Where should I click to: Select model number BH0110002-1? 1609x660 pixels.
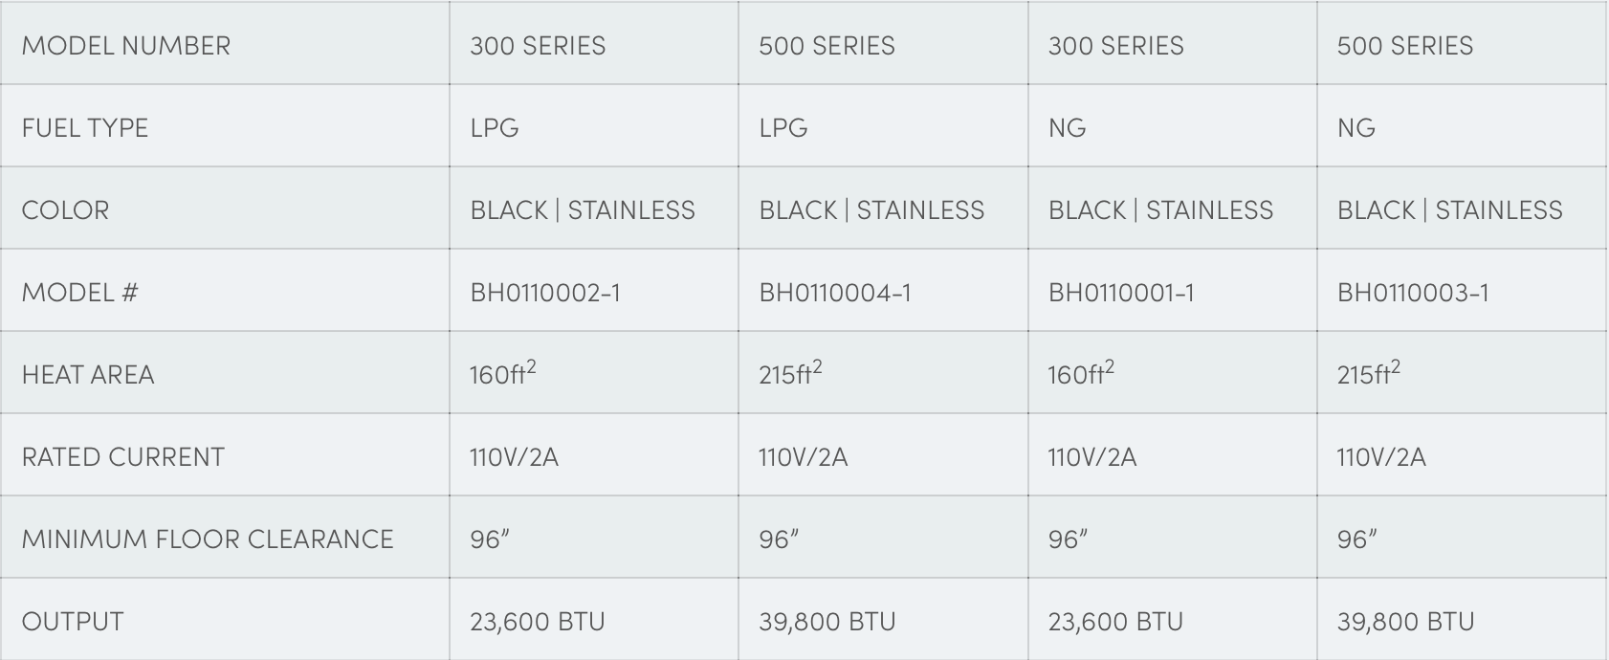[x=545, y=293]
